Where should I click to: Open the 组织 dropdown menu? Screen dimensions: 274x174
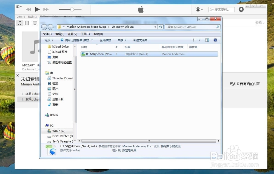(48, 40)
